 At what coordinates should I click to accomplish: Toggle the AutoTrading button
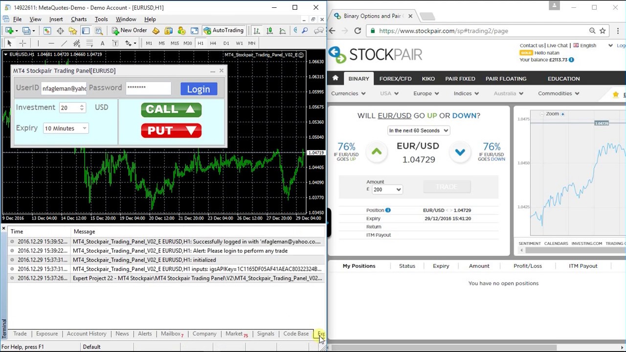pos(224,30)
